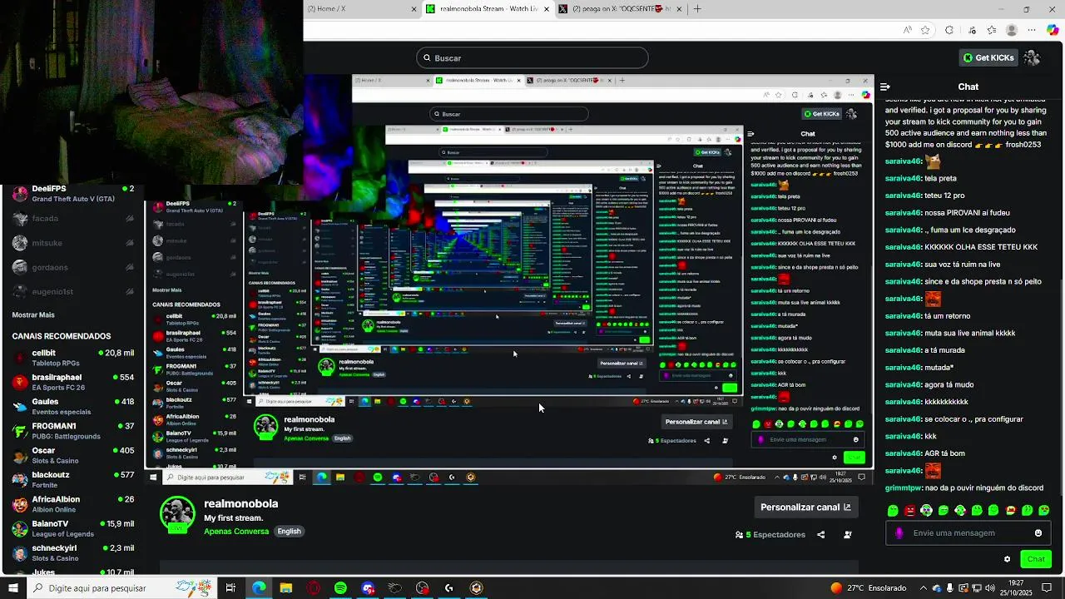Click the search magnifier icon in Buscar
The width and height of the screenshot is (1065, 599).
[x=427, y=58]
